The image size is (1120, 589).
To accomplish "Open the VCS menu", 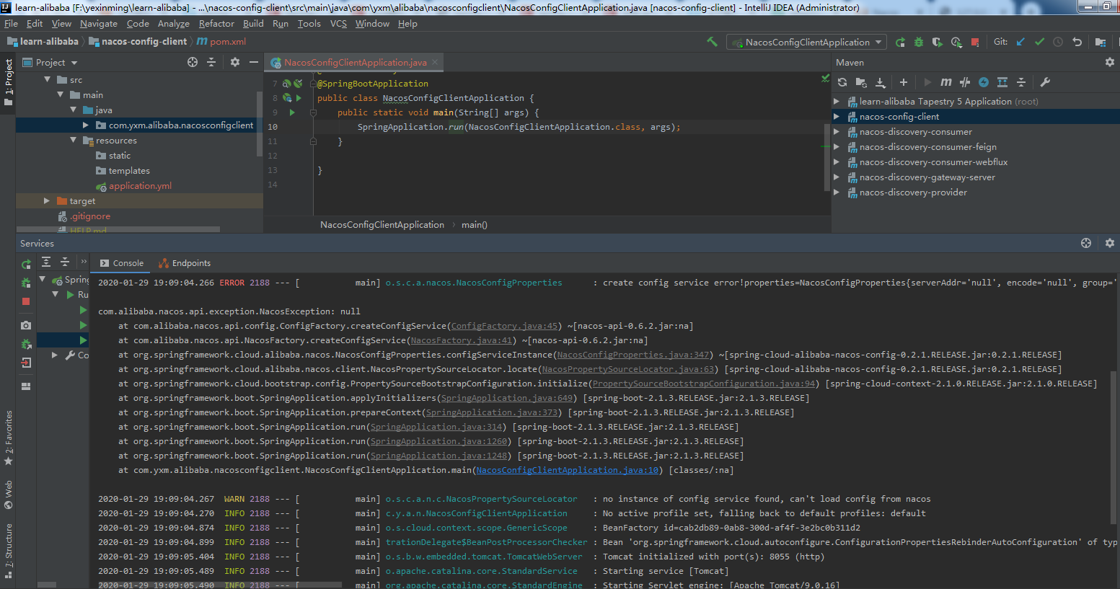I will [x=338, y=24].
